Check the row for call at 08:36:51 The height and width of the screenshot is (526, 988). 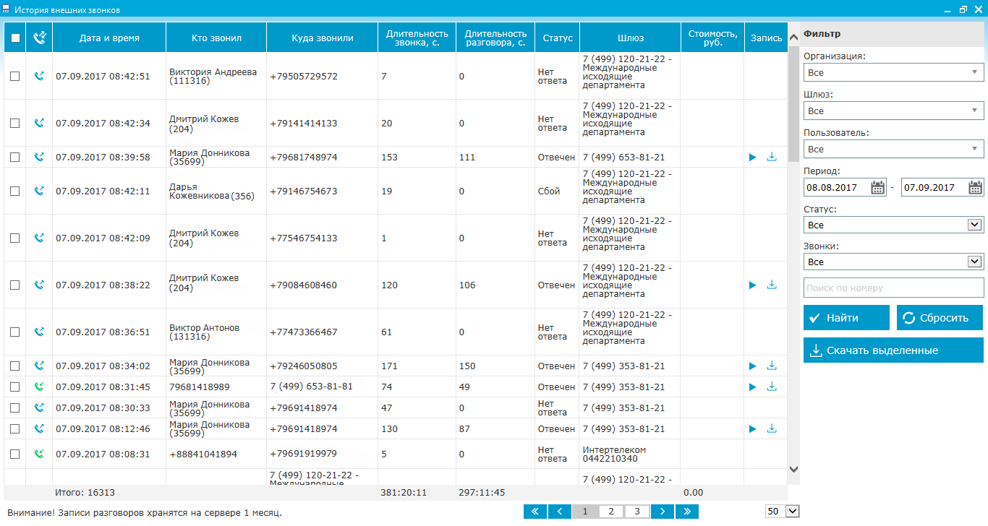[14, 332]
